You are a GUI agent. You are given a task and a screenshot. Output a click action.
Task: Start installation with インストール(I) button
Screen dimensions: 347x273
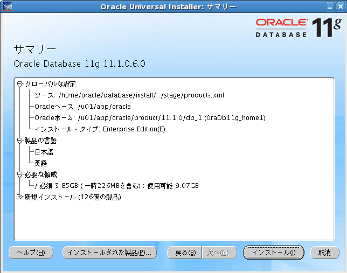point(274,253)
